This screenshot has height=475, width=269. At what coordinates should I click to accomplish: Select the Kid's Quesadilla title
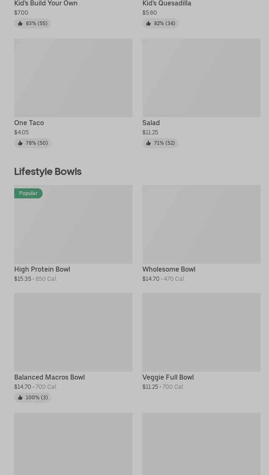167,3
